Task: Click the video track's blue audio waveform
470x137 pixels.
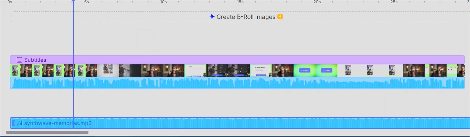Action: (237, 83)
